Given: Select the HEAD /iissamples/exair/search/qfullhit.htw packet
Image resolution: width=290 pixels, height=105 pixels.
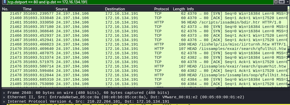Looking at the screenshot, I should [145, 49].
